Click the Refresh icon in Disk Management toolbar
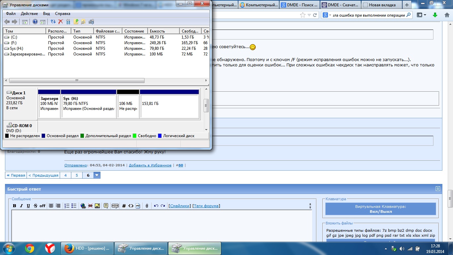Image resolution: width=453 pixels, height=255 pixels. pyautogui.click(x=53, y=22)
